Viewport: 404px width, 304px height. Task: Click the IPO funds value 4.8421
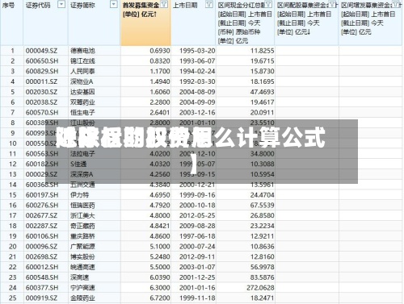point(160,226)
